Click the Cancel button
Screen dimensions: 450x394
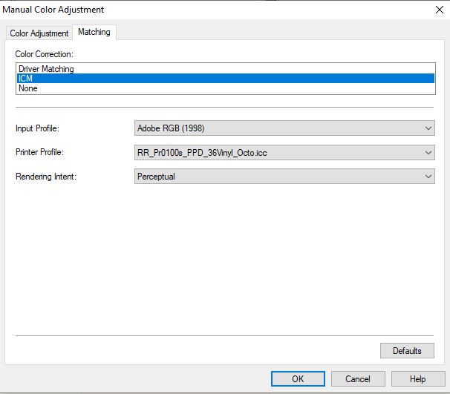358,378
